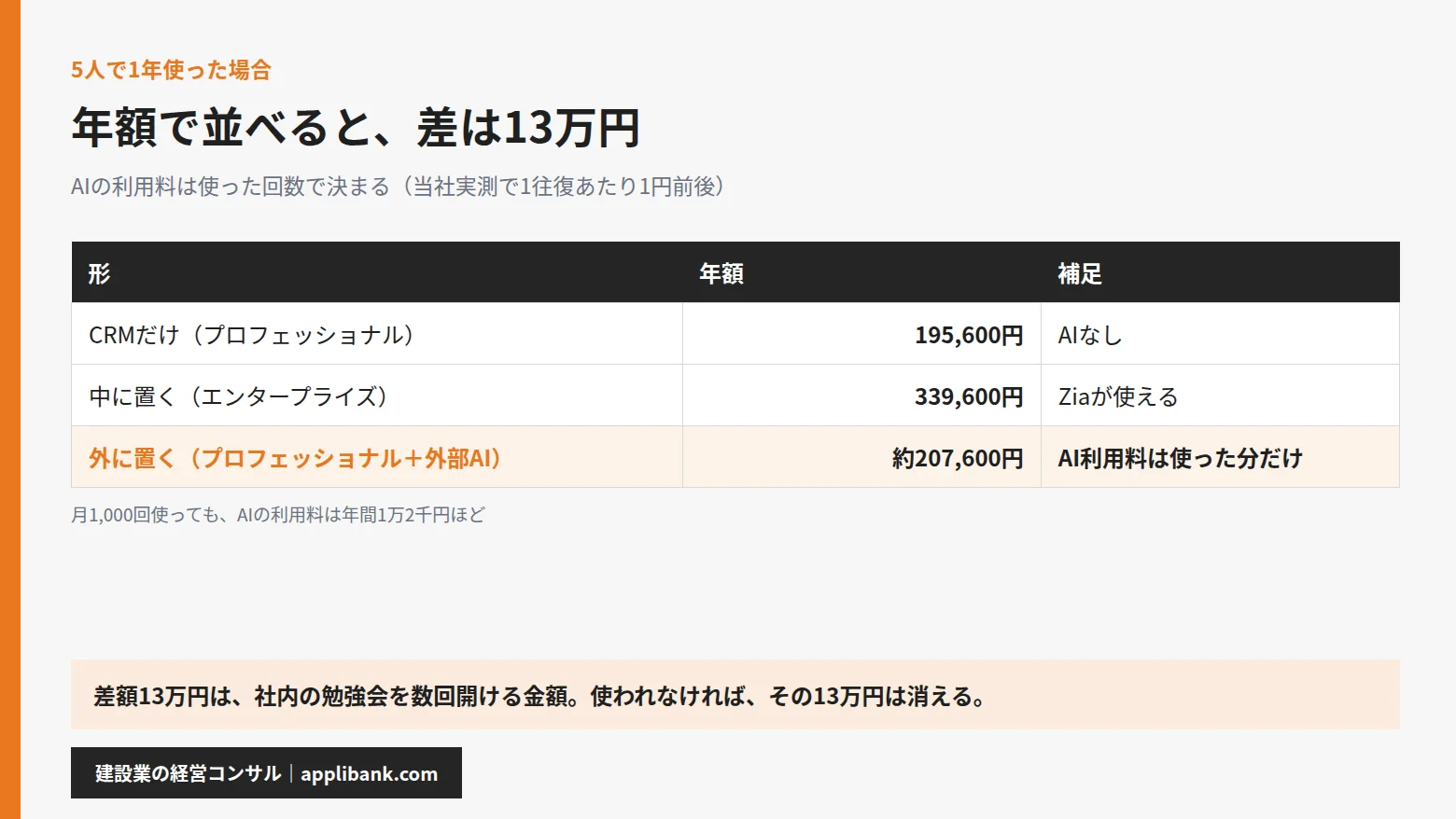Click the "339,600円" amount cell
This screenshot has height=819, width=1456.
(x=861, y=396)
